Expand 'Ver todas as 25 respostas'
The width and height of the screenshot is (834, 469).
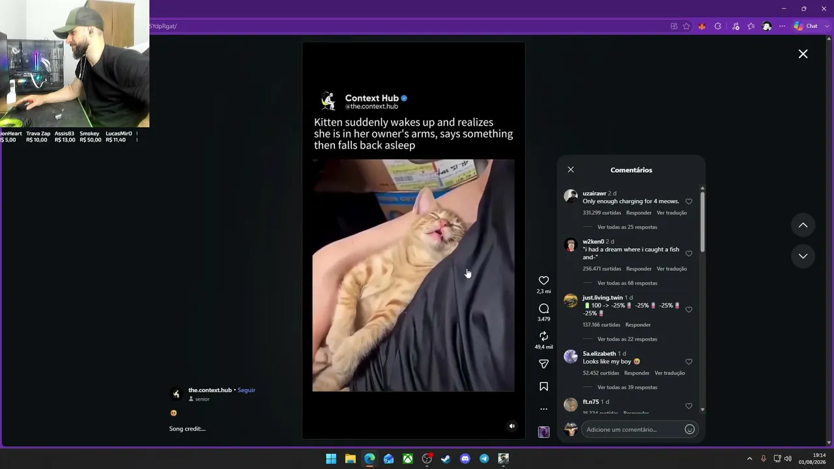627,227
